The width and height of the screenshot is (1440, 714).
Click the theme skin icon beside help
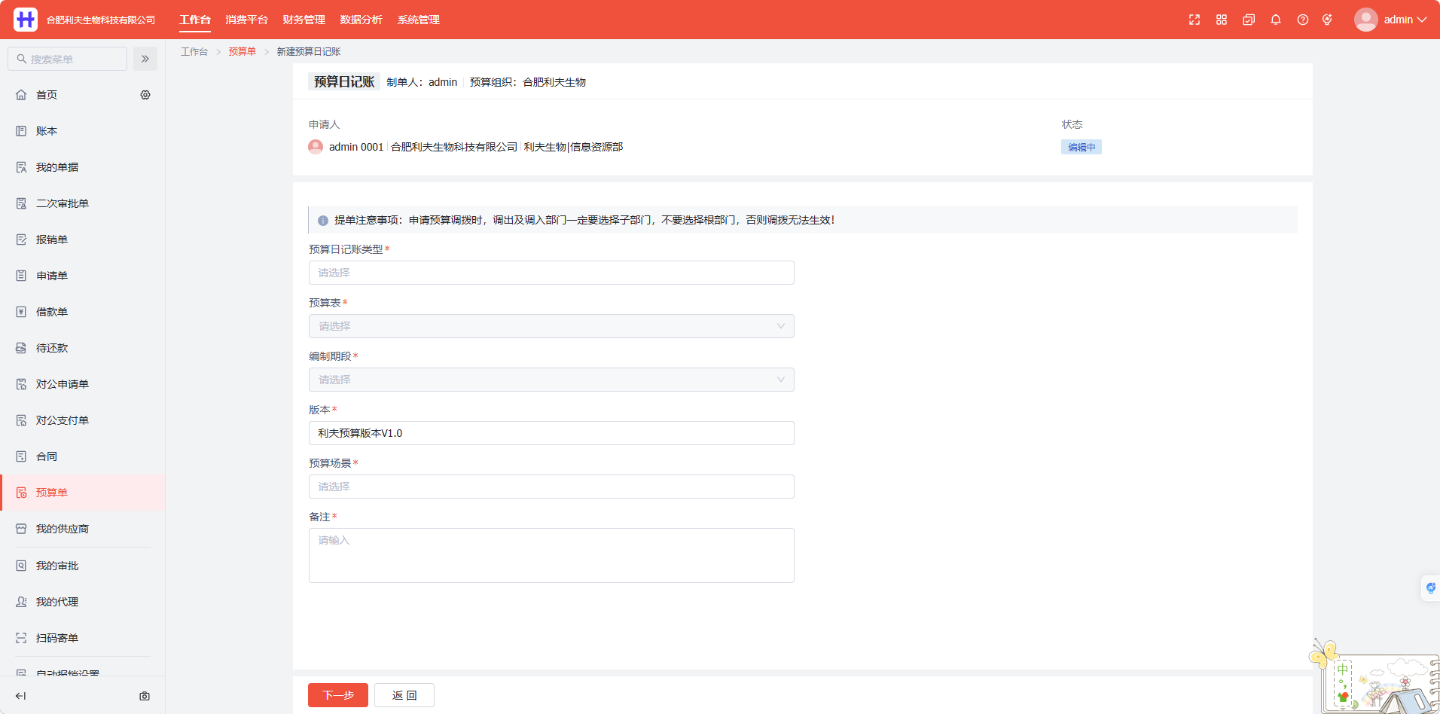(1327, 20)
